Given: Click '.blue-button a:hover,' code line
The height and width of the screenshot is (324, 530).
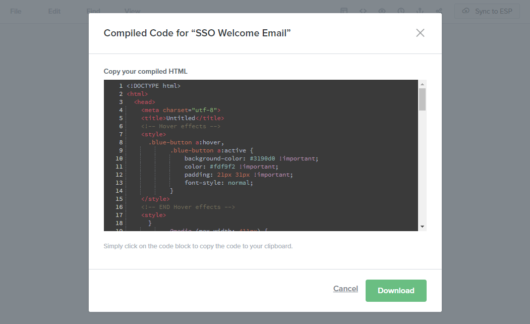Looking at the screenshot, I should point(186,142).
